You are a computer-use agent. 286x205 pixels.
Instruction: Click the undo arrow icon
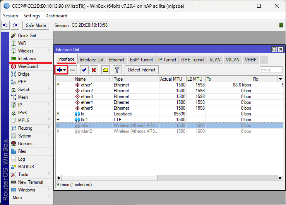(x=5, y=25)
